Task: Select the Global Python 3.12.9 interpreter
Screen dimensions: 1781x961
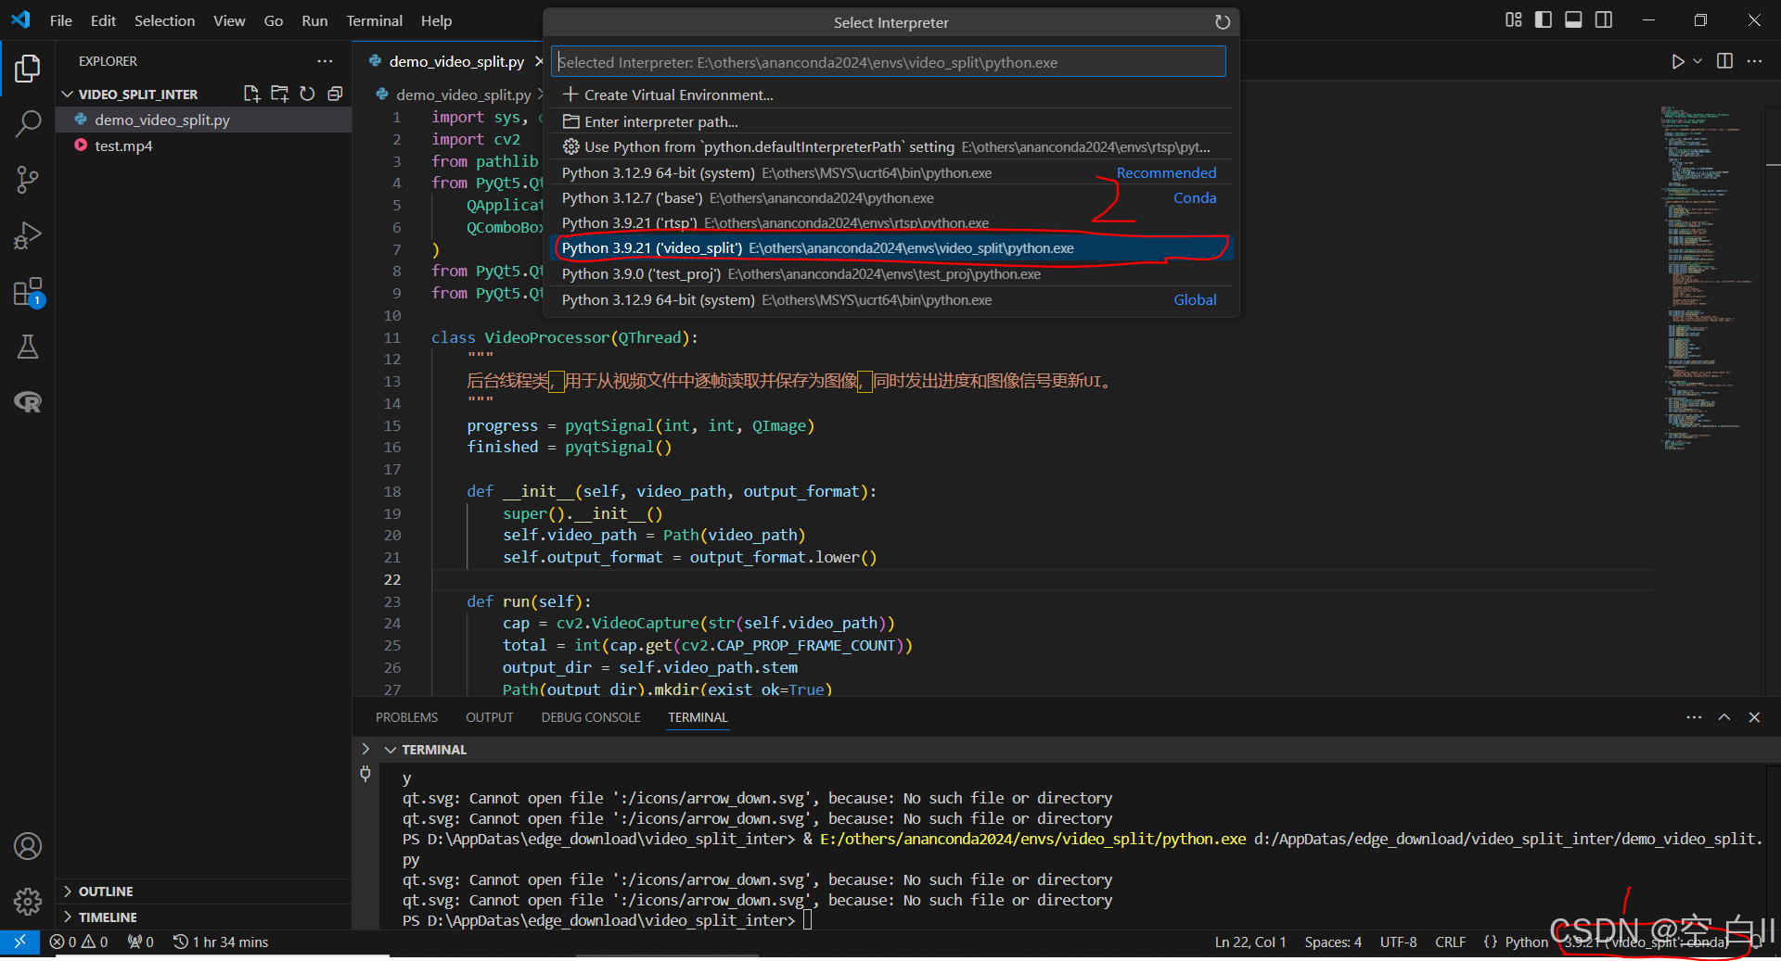Action: [891, 299]
